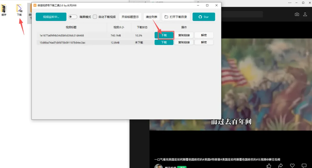The width and height of the screenshot is (312, 168).
Task: Select title 1e1677a6f4f4b54d5bfc639dc31d4468
Action: [x=62, y=36]
